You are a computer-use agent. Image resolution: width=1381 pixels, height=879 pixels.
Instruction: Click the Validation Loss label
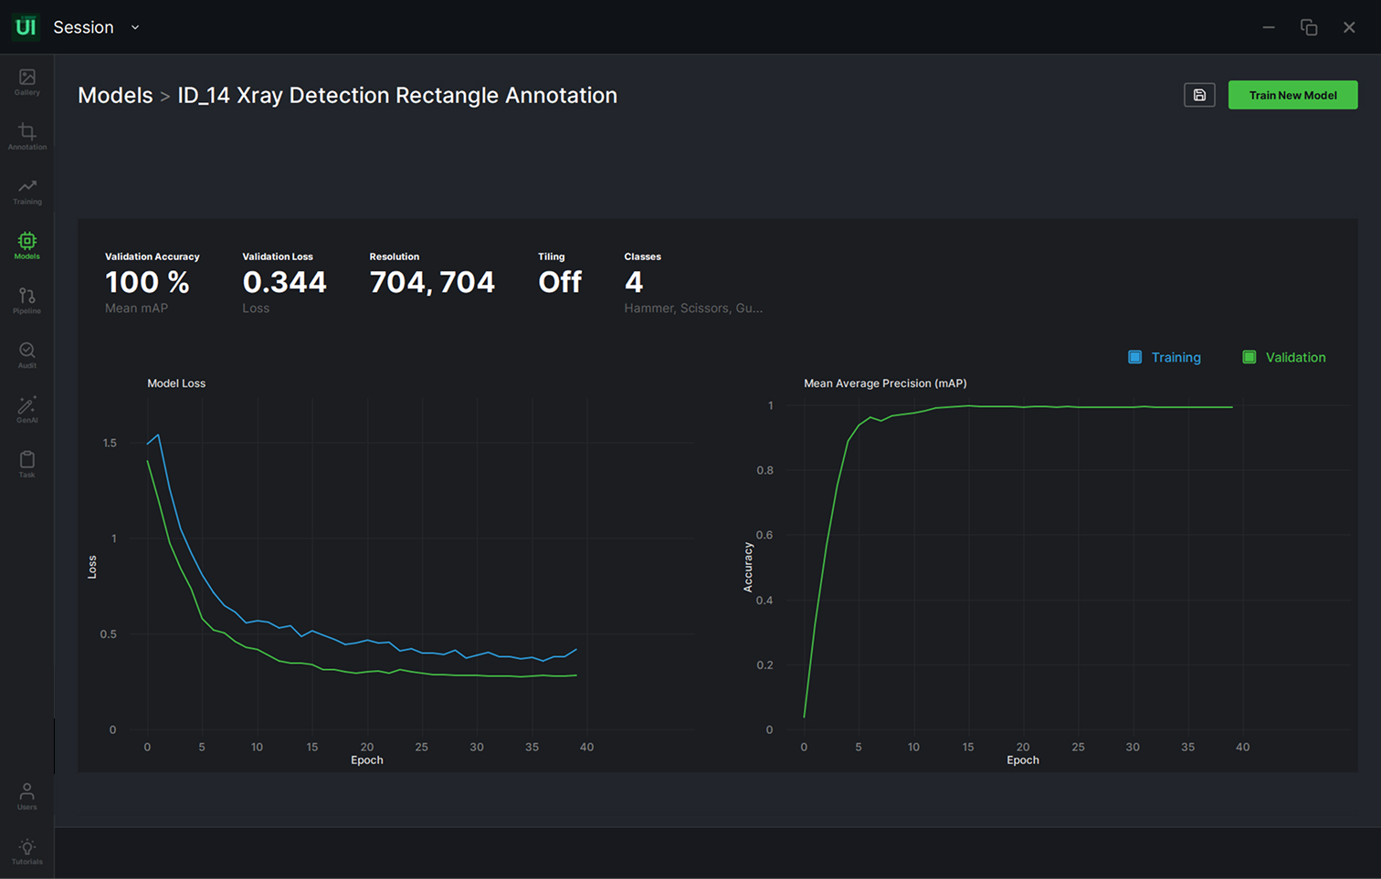[x=278, y=256]
